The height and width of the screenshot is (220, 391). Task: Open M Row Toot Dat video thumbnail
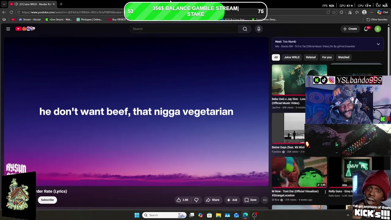click(299, 172)
